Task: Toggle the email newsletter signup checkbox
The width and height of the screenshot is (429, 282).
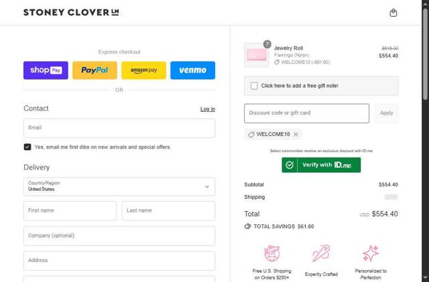Action: click(x=27, y=147)
